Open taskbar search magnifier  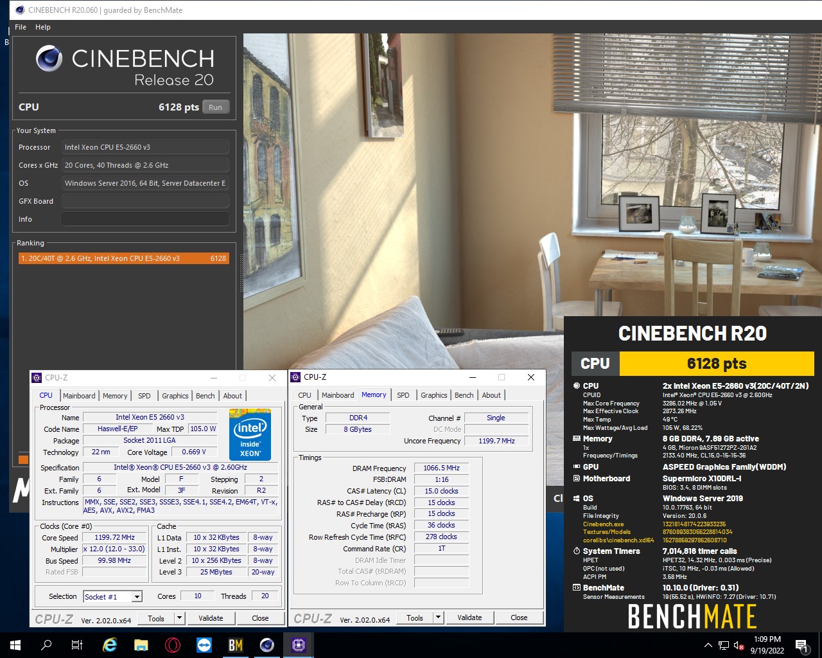pos(46,645)
